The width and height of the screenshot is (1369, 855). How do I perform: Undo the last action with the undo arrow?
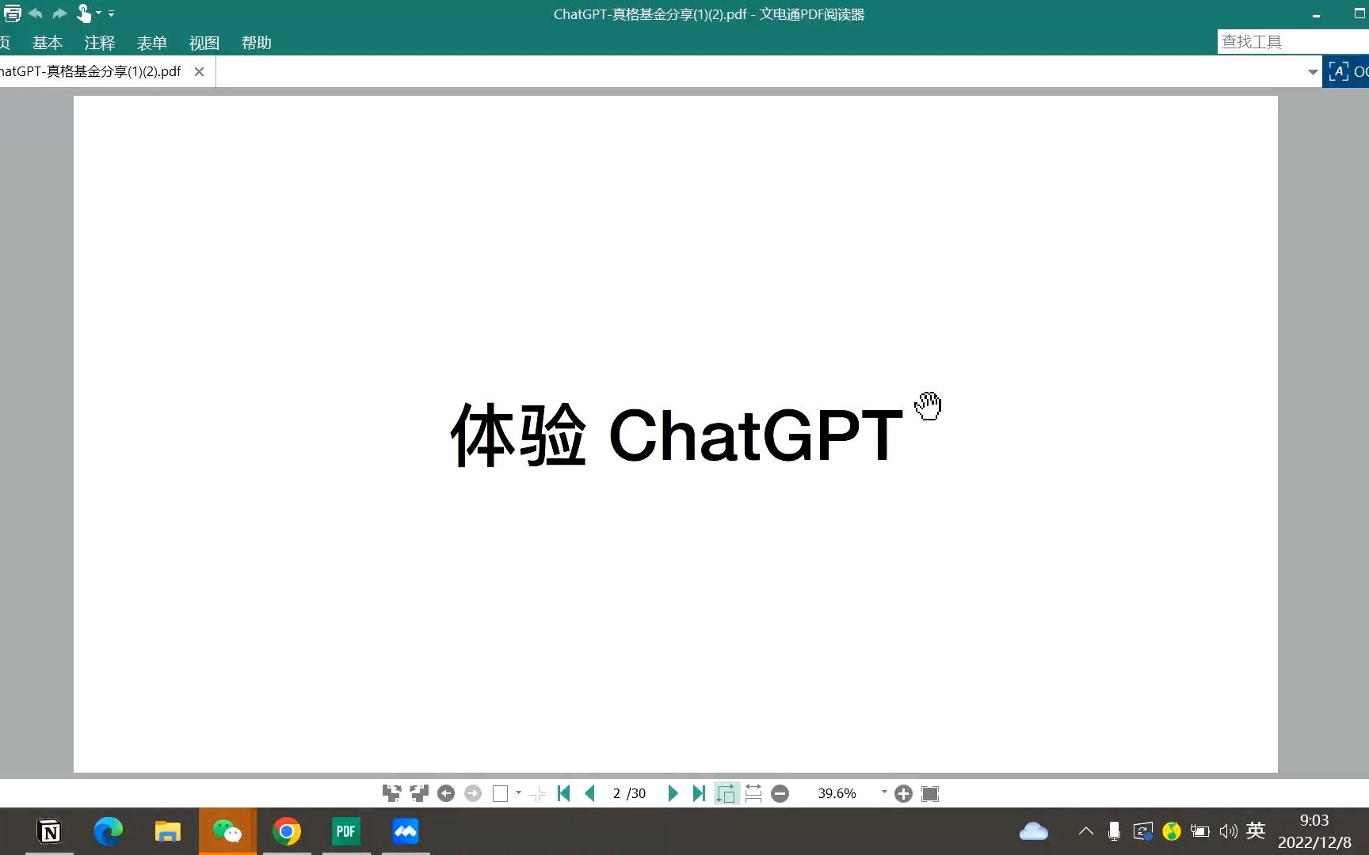coord(36,13)
